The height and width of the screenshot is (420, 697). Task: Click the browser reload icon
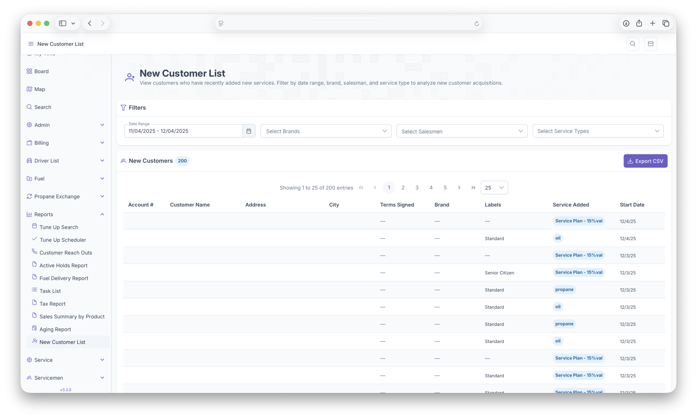pos(476,24)
